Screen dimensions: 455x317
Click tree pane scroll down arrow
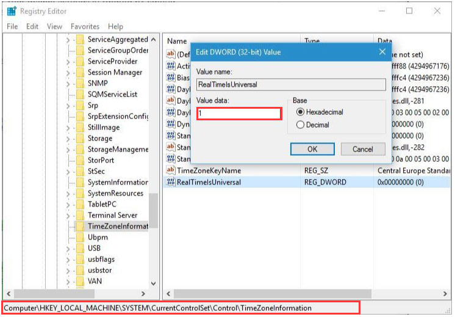click(154, 283)
